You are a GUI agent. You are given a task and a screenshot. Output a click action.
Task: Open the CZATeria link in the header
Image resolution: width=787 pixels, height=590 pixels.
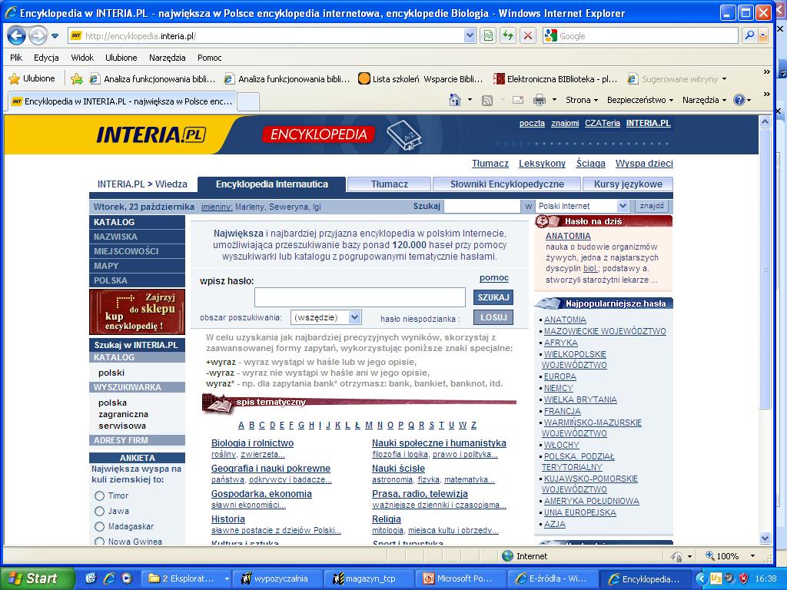(x=603, y=123)
